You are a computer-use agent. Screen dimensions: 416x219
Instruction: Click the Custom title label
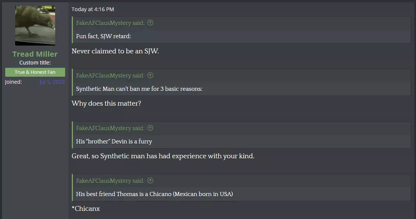click(35, 63)
